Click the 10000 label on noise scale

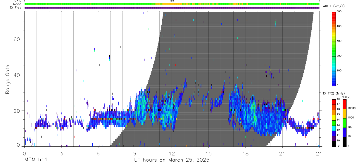(x=351, y=108)
